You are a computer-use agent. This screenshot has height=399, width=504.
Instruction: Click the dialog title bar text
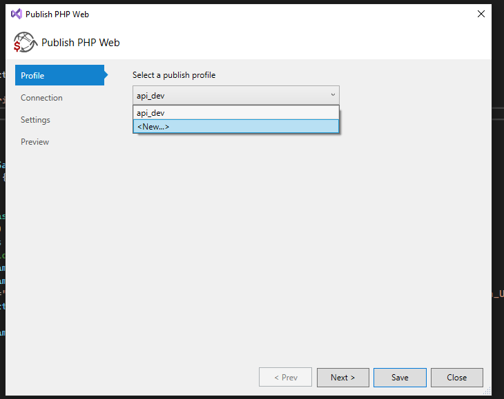pos(57,14)
